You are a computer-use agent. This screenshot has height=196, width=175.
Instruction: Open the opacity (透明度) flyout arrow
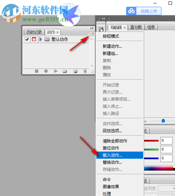[x=174, y=189]
